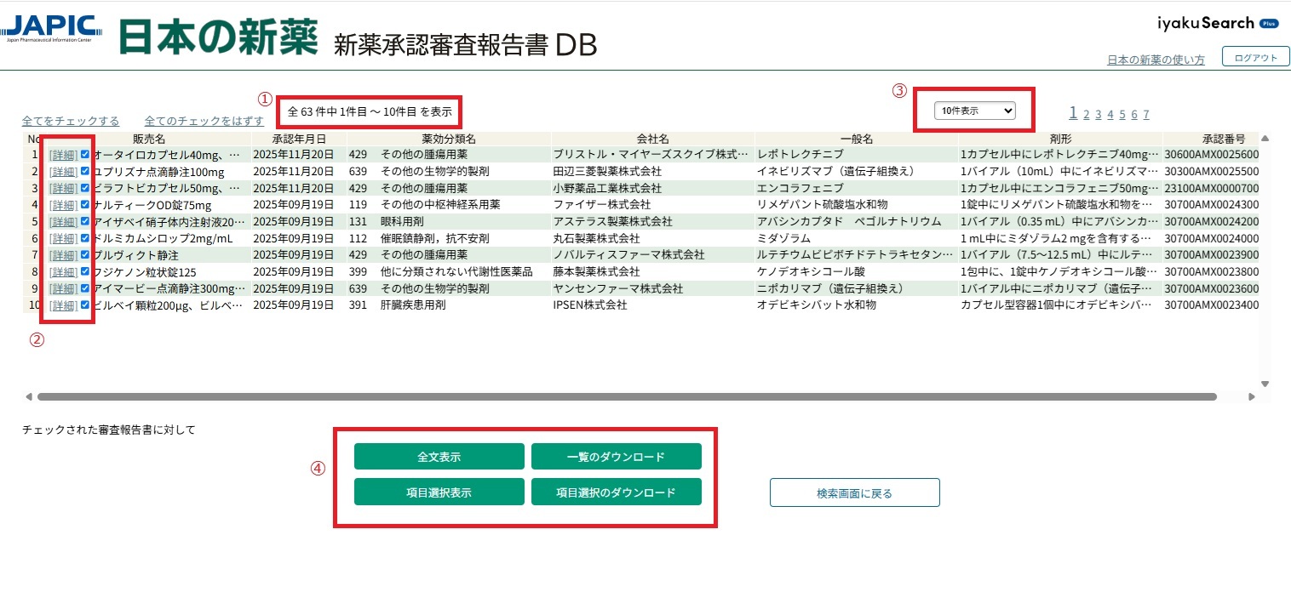The height and width of the screenshot is (609, 1291).
Task: Toggle the checkbox for ドルミカムシロップ2mg/mL row
Action: click(x=84, y=237)
